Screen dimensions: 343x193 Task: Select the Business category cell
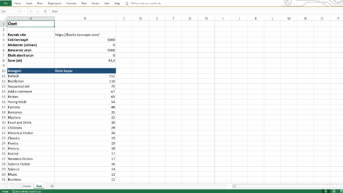(31, 180)
